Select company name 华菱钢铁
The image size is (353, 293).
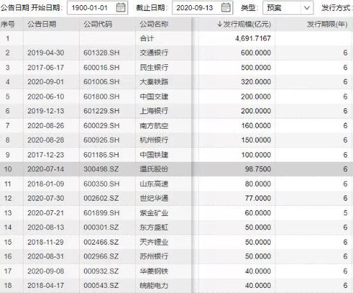tap(154, 271)
